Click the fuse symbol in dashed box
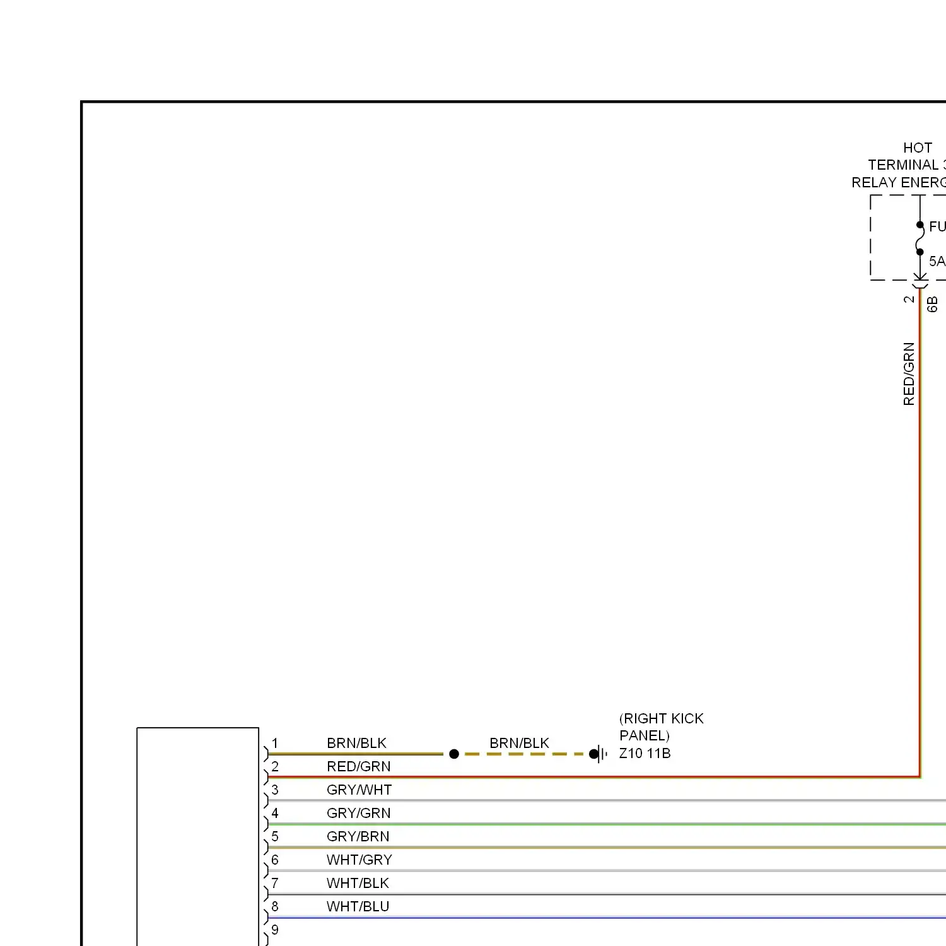Image resolution: width=946 pixels, height=946 pixels. point(920,238)
